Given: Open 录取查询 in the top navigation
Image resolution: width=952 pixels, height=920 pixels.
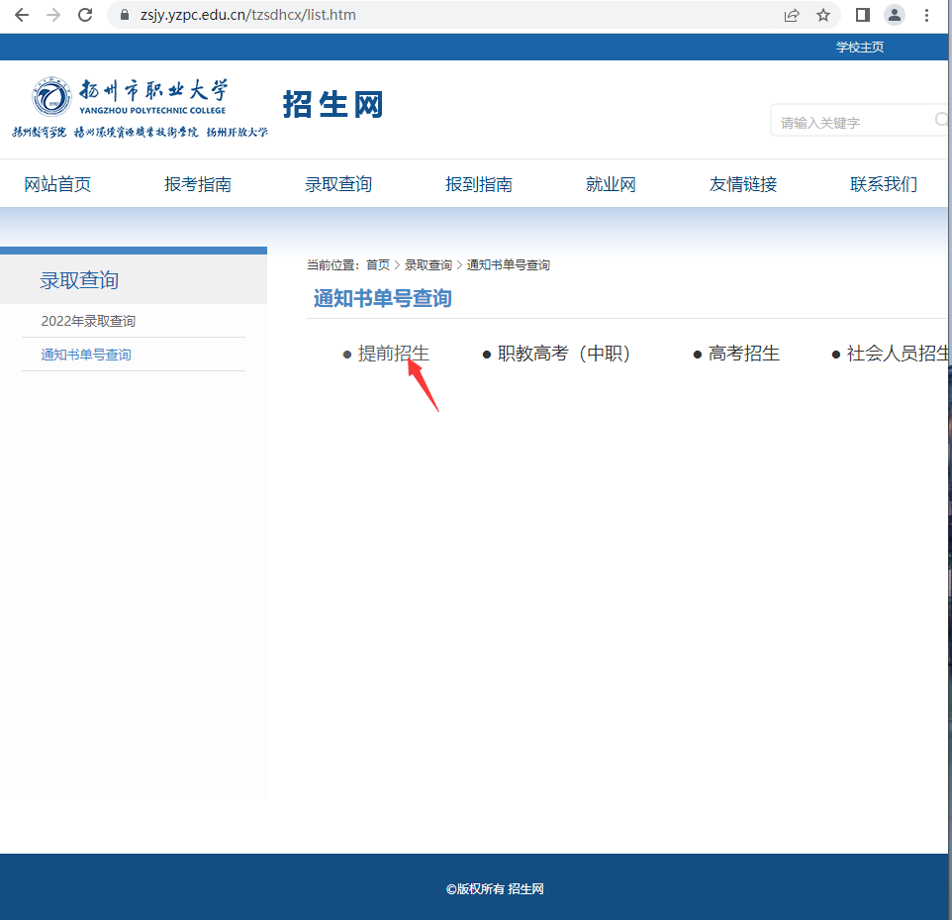Looking at the screenshot, I should (x=338, y=184).
